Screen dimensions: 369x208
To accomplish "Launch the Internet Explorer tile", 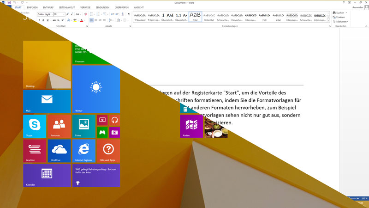I will [84, 151].
